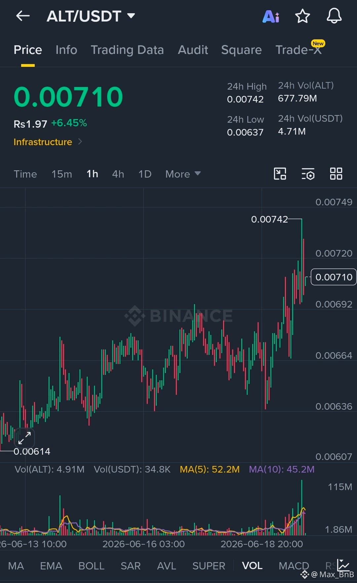This screenshot has height=583, width=357.
Task: Expand the More timeframes dropdown
Action: coord(183,174)
